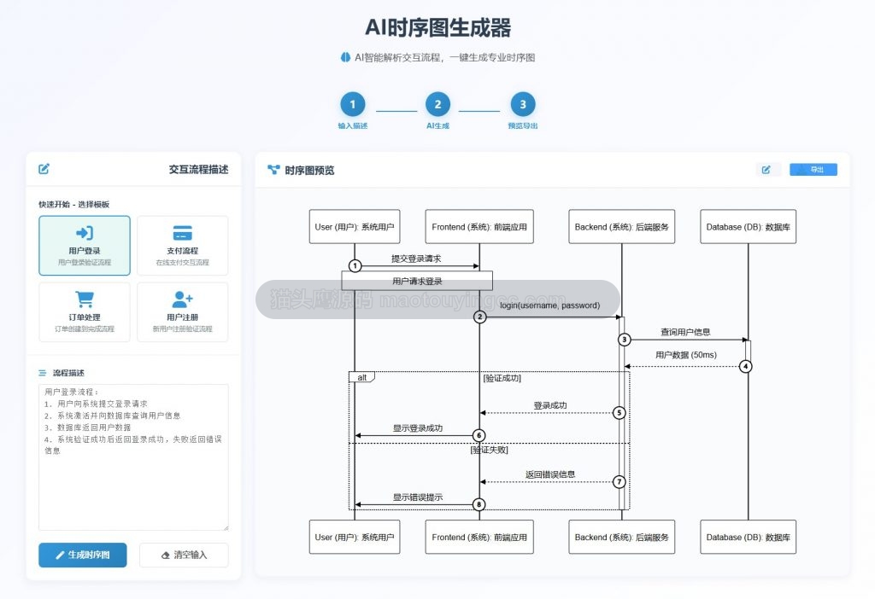Click the blue 导出 export button
The height and width of the screenshot is (599, 875).
813,170
